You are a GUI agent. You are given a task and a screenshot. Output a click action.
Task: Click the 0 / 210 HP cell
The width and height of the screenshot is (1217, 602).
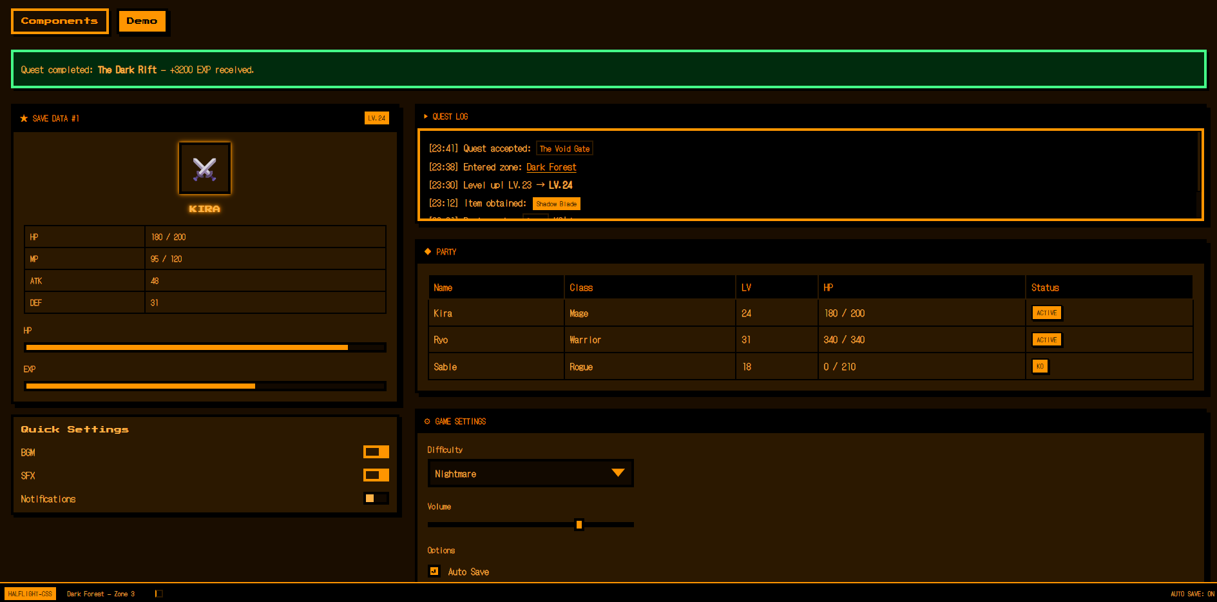(922, 367)
